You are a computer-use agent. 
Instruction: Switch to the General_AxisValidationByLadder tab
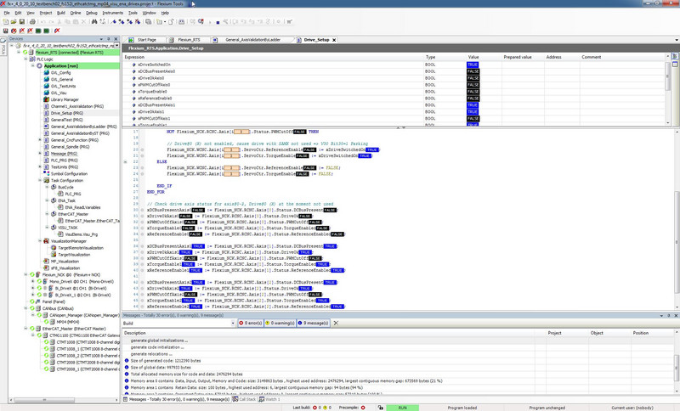click(x=255, y=39)
